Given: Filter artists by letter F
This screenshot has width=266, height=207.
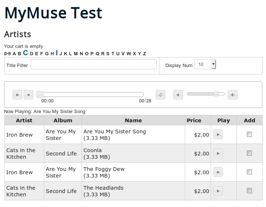Looking at the screenshot, I should (42, 54).
